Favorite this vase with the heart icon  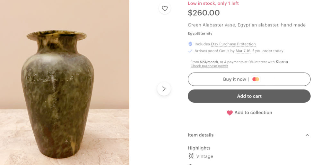(x=165, y=8)
